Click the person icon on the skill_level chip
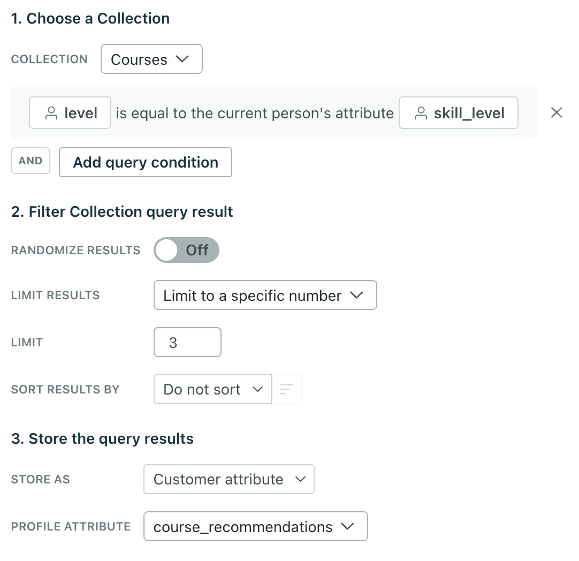This screenshot has height=561, width=579. [421, 113]
